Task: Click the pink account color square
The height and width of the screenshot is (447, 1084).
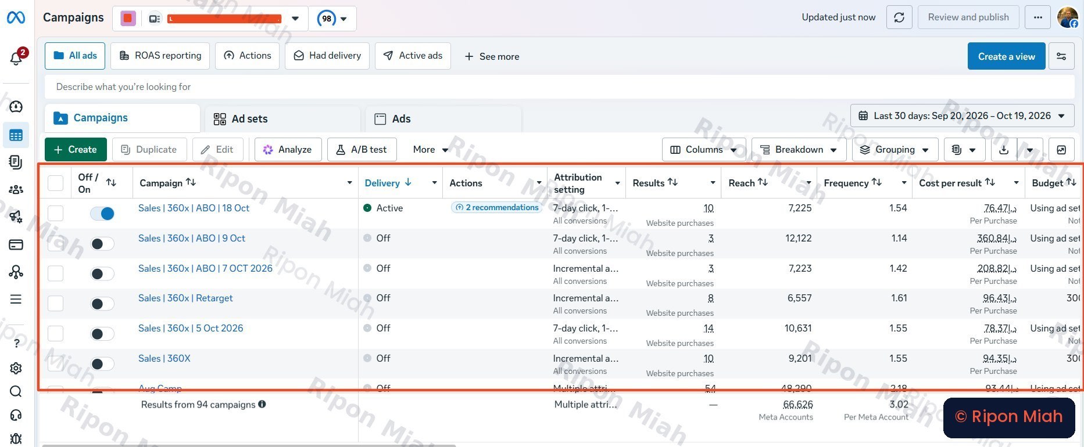Action: tap(128, 19)
